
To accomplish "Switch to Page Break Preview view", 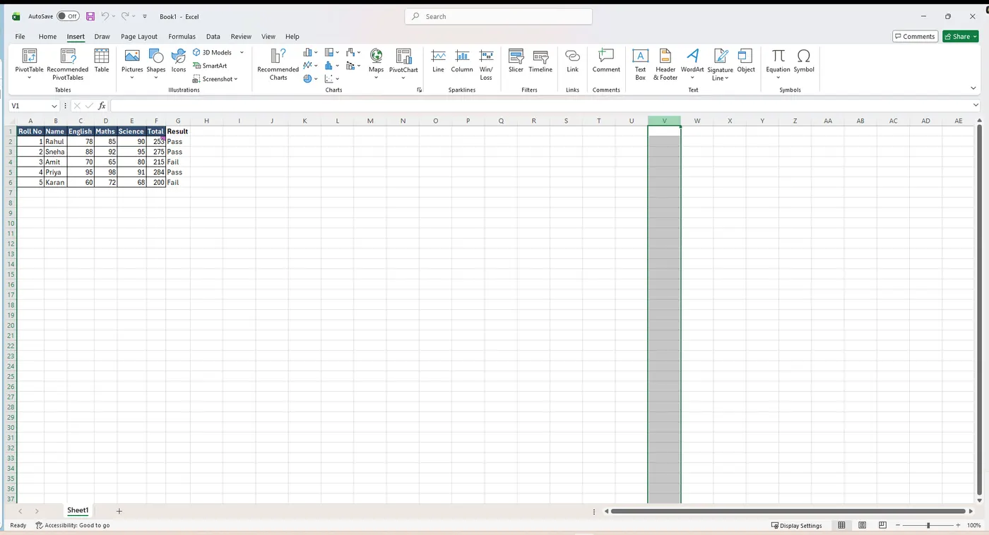I will pyautogui.click(x=883, y=525).
